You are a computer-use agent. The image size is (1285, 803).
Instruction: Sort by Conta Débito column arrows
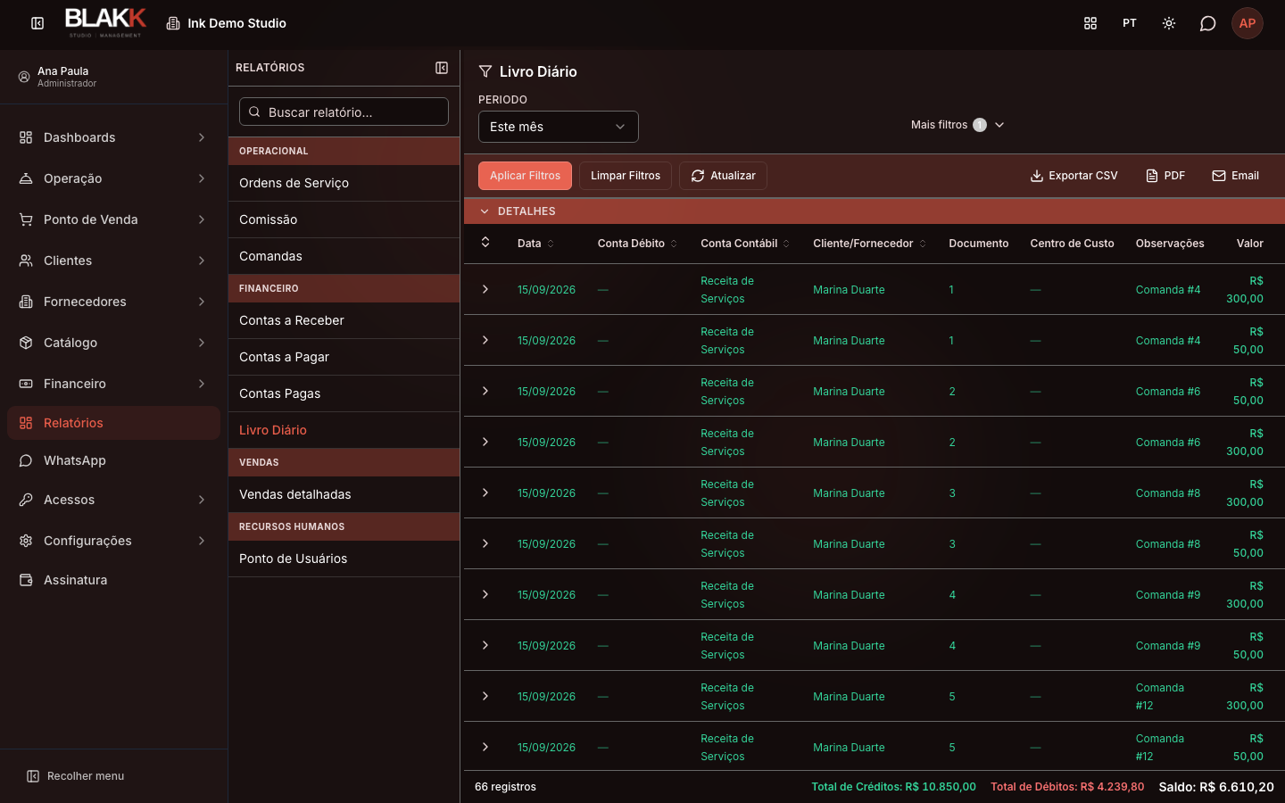(674, 244)
